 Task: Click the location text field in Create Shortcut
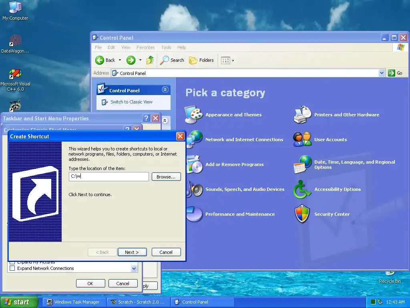(109, 176)
